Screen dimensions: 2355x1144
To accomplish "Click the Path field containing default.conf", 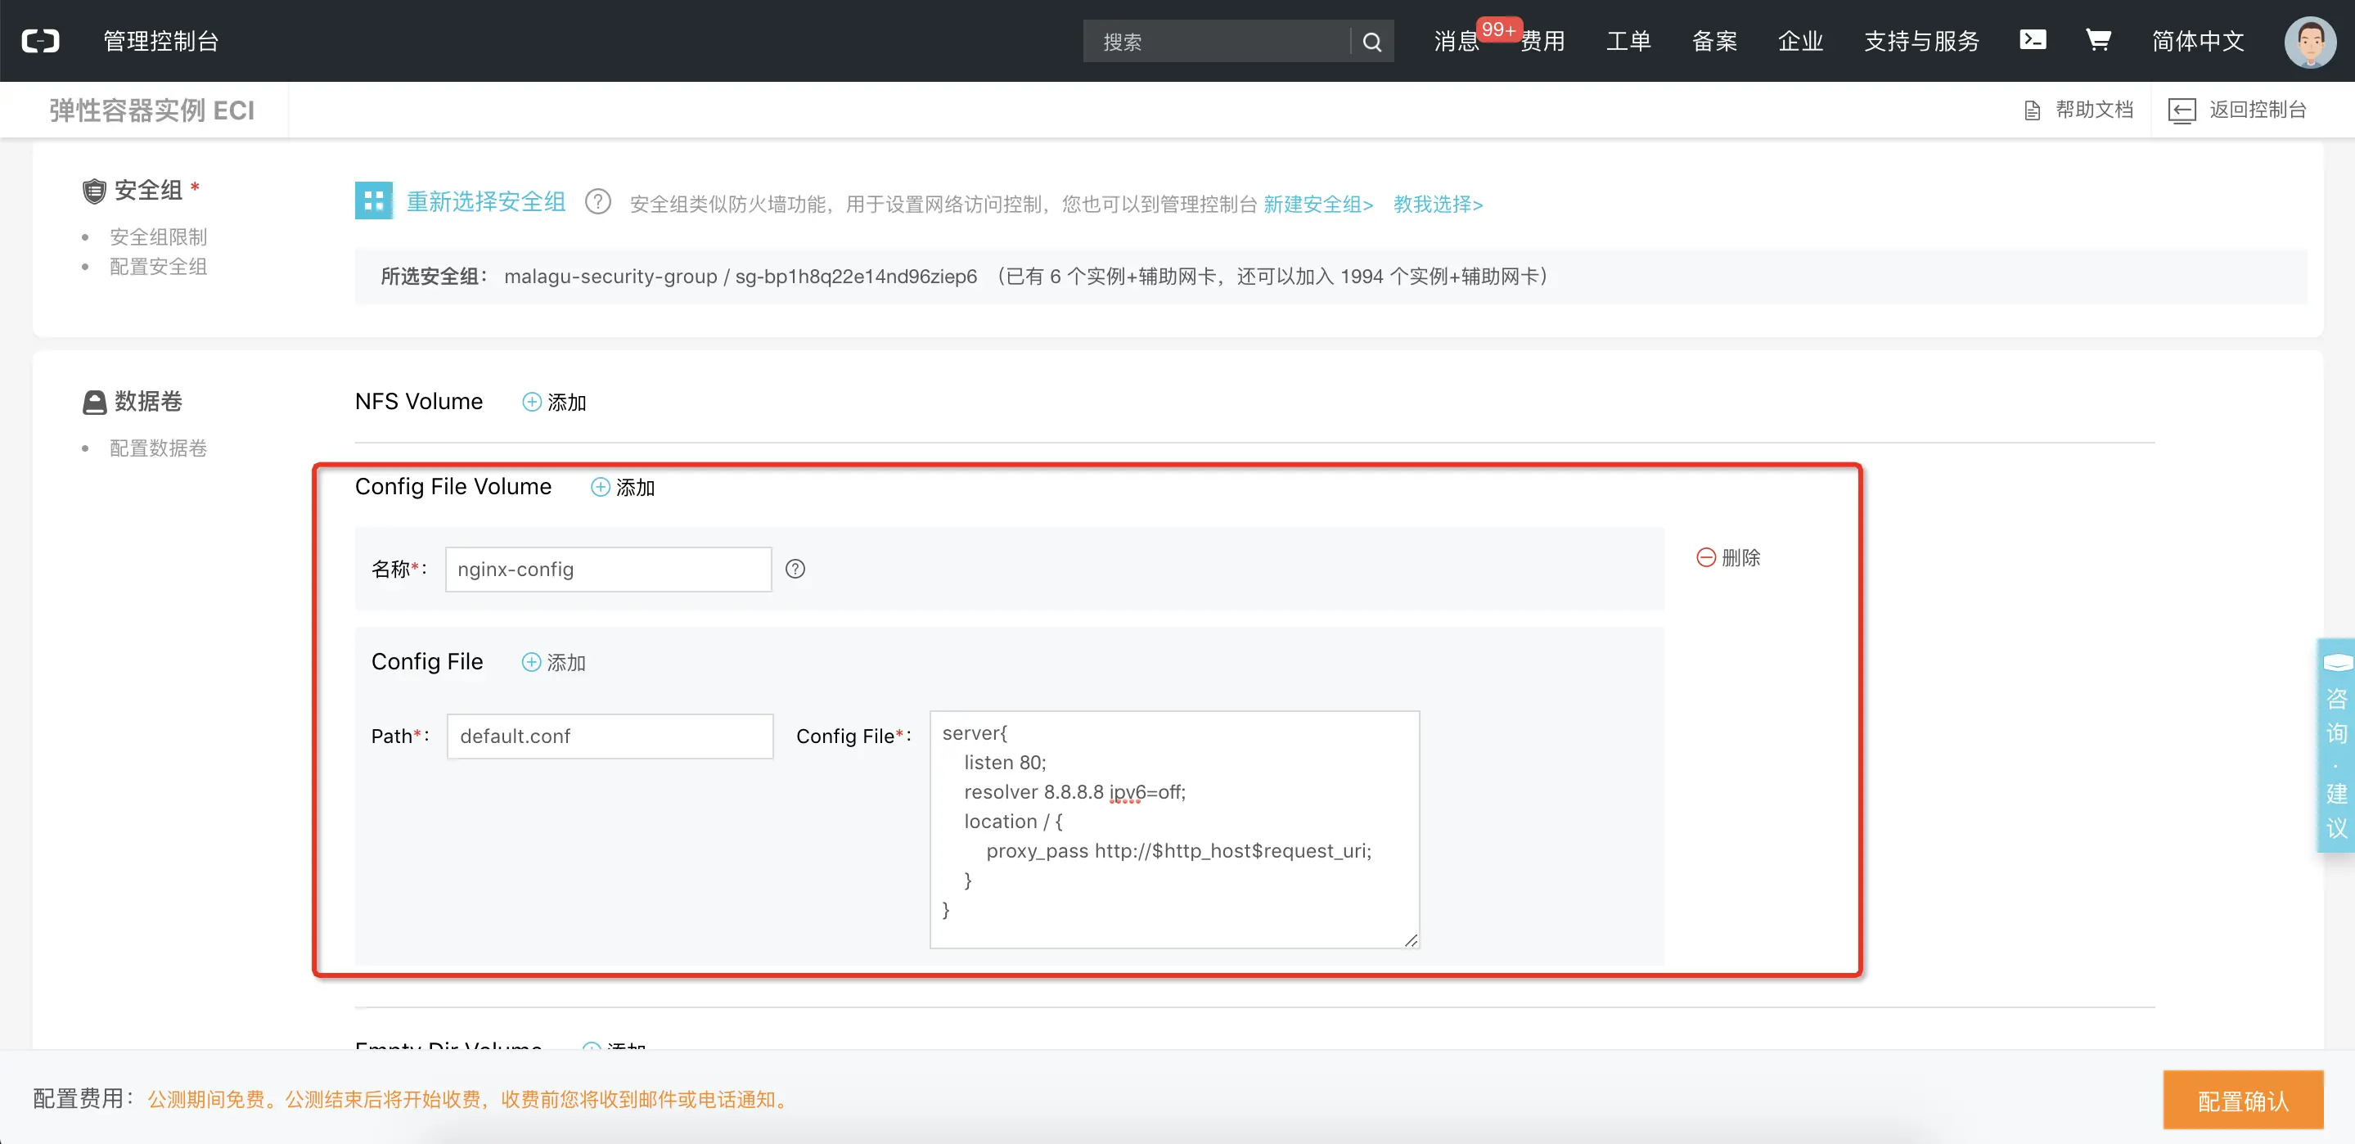I will 610,736.
